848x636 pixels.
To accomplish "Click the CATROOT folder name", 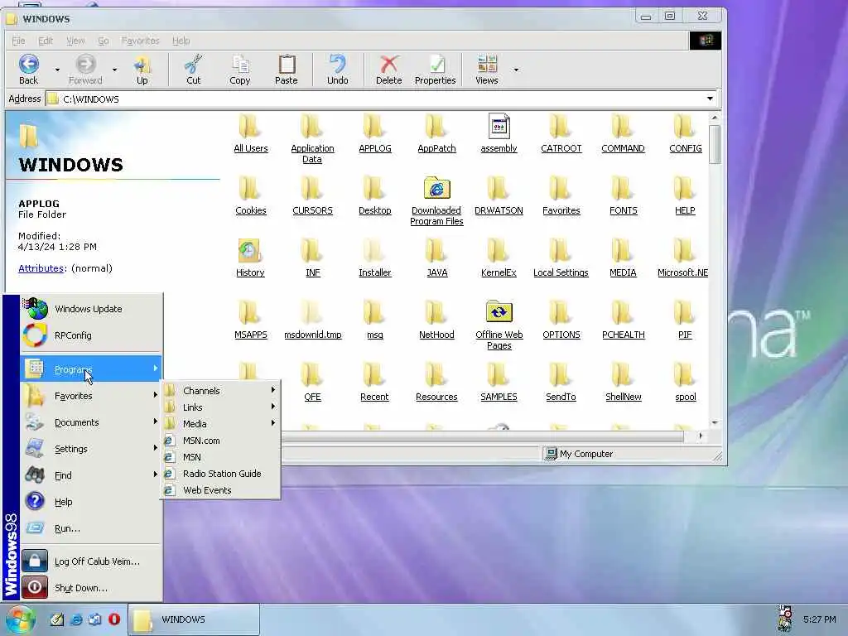I will [561, 148].
